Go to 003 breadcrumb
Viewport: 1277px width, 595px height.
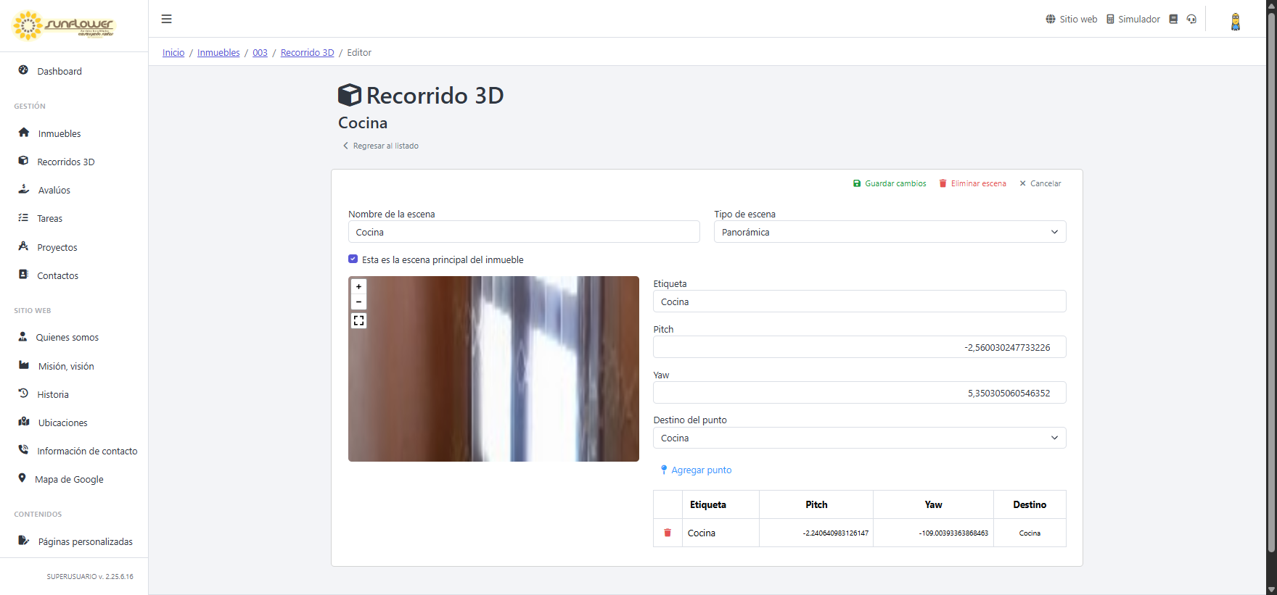(x=260, y=52)
